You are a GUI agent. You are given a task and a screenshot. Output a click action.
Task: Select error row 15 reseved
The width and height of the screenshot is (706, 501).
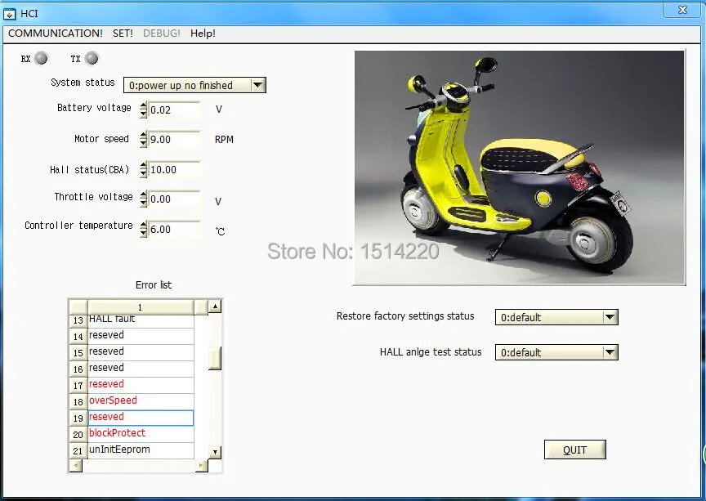141,352
